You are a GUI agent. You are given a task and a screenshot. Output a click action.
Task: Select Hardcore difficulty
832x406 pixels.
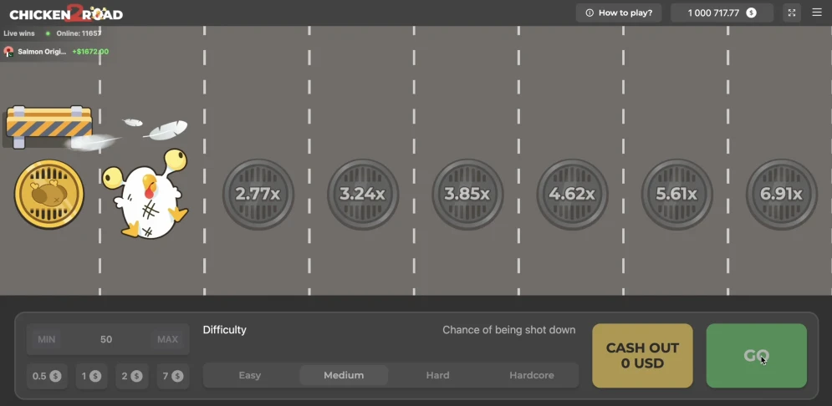coord(532,375)
